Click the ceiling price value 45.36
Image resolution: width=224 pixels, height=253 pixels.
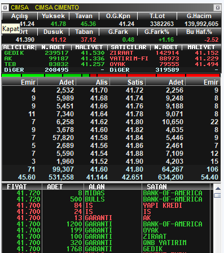pos(88,24)
